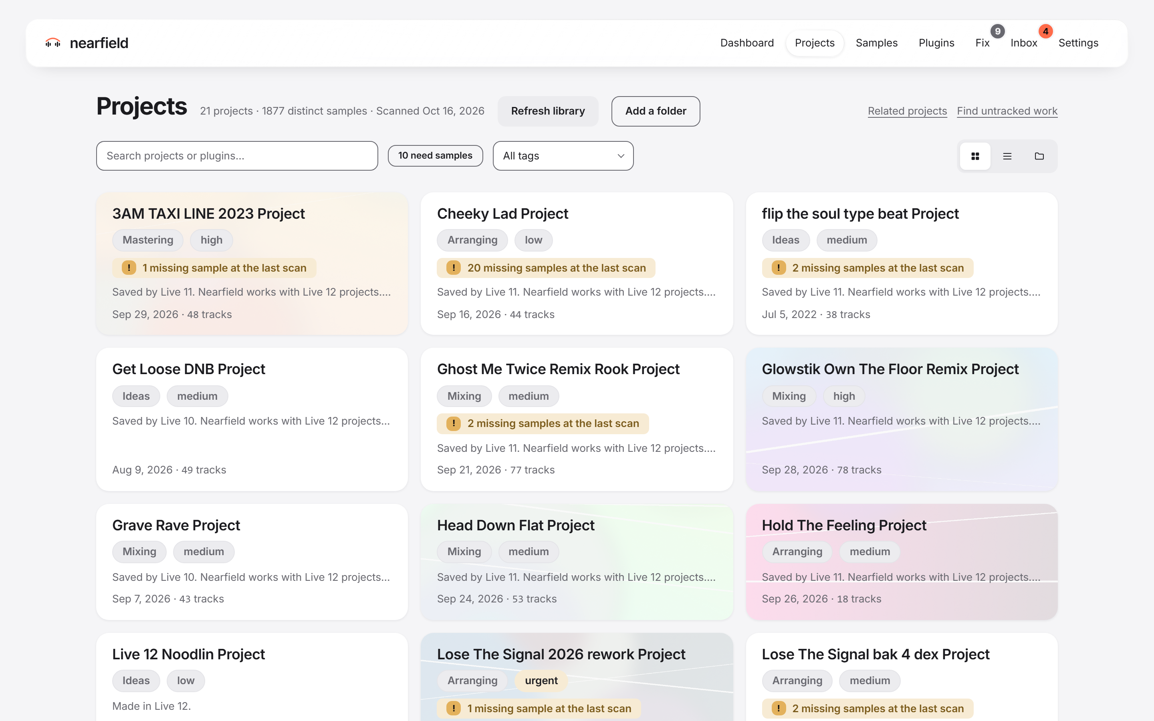Click Ideas tag on flip the soul card
The width and height of the screenshot is (1154, 721).
pyautogui.click(x=785, y=240)
